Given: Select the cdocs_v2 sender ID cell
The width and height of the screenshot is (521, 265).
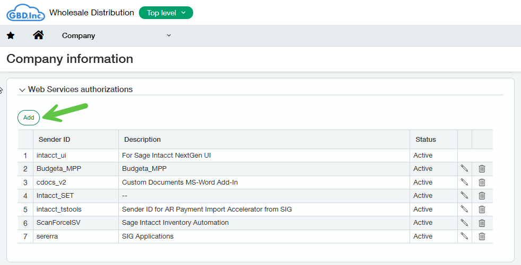Looking at the screenshot, I should (x=76, y=182).
